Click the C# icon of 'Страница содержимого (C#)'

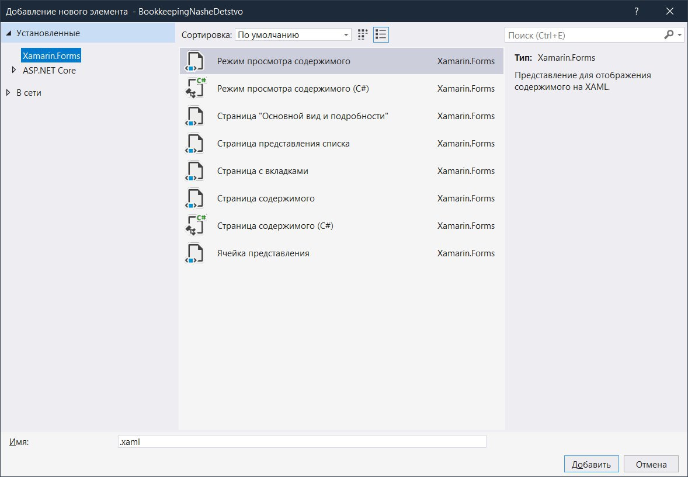194,225
